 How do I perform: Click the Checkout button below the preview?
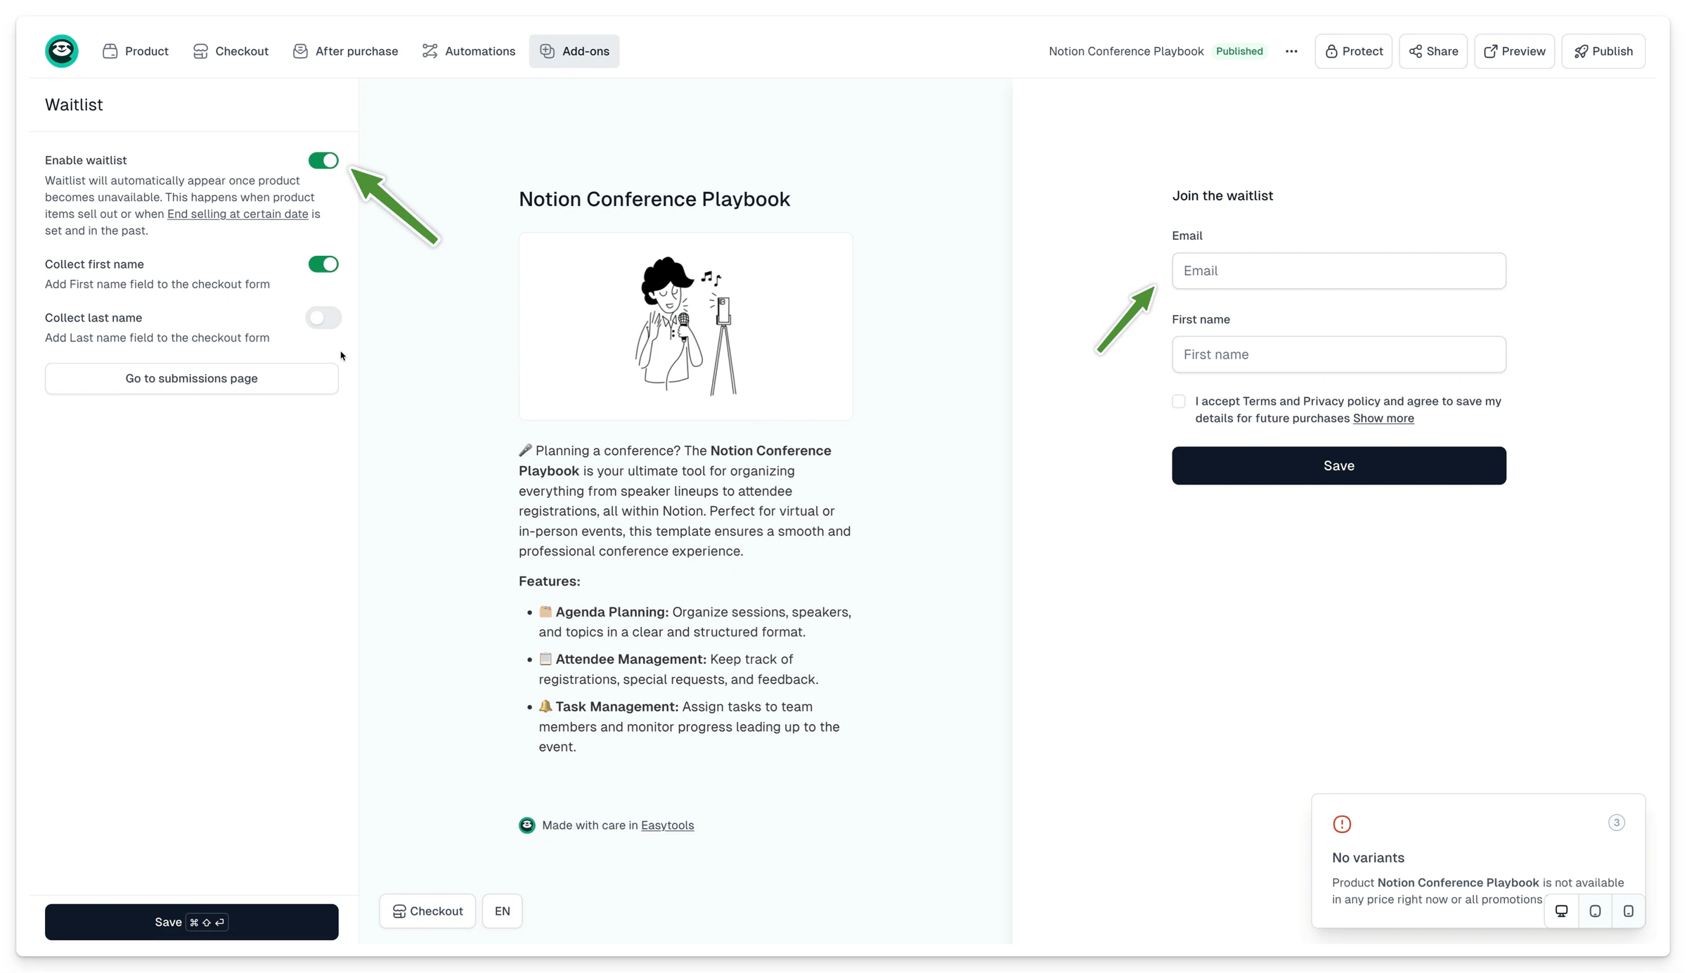click(427, 911)
